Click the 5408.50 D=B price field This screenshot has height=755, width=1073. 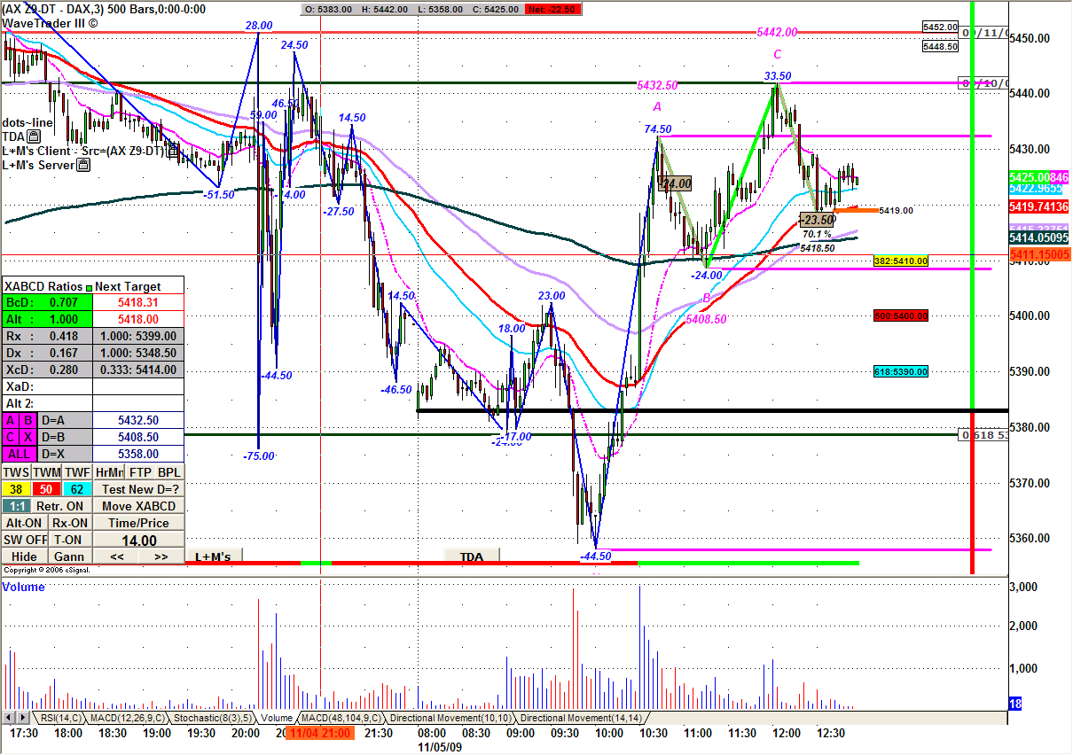point(138,437)
